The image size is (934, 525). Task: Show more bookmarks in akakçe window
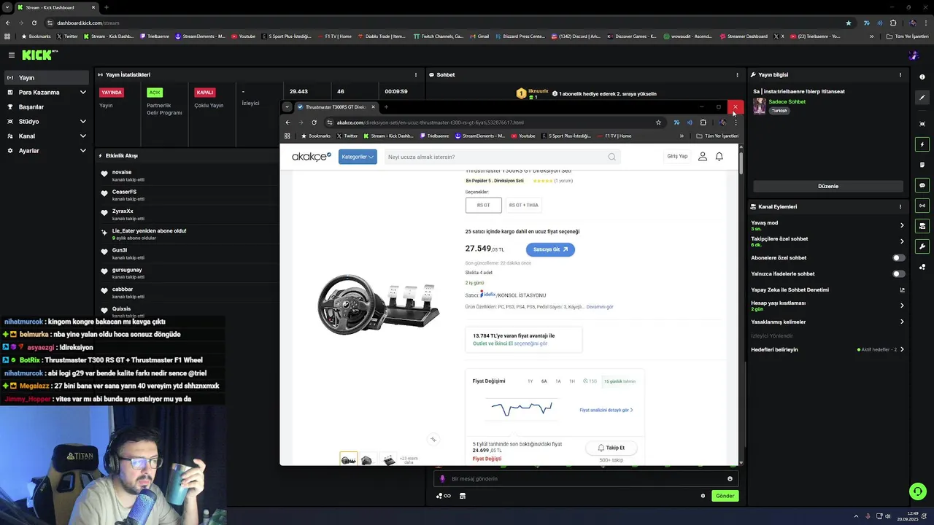click(682, 136)
